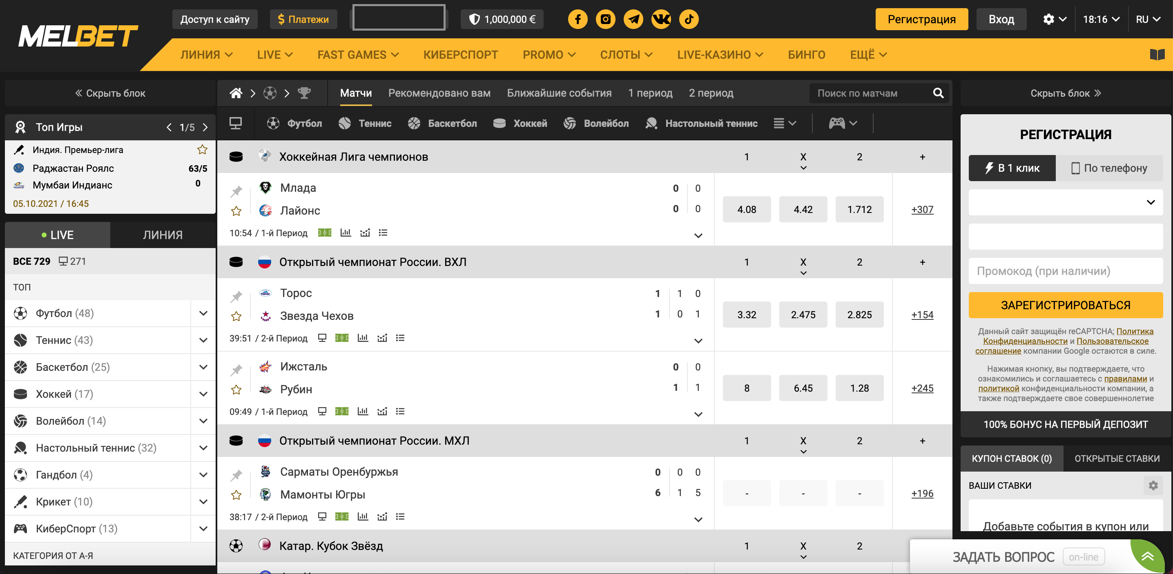The height and width of the screenshot is (574, 1173).
Task: Pin the Ижсталь vs Рубин match
Action: (x=236, y=370)
